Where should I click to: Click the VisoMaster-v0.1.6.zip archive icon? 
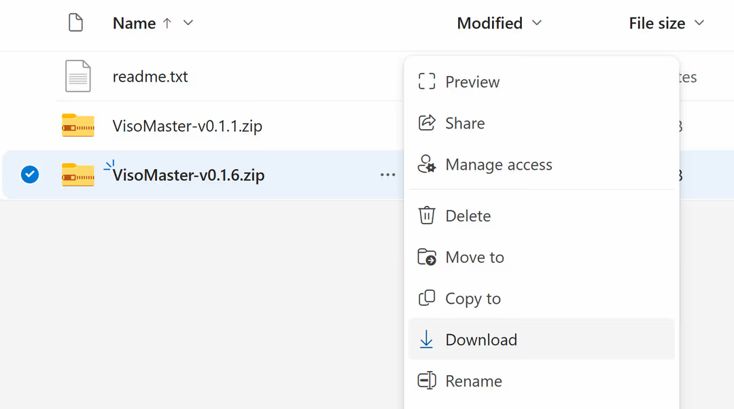[x=77, y=175]
